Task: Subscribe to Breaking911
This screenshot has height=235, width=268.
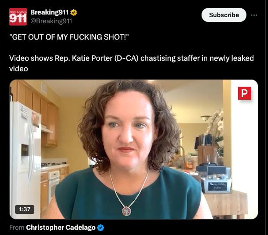Action: click(x=224, y=15)
